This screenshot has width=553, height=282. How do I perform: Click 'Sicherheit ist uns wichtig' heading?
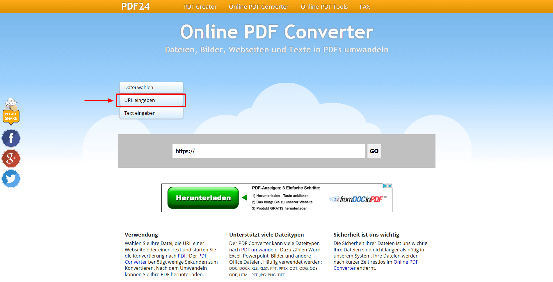click(366, 235)
